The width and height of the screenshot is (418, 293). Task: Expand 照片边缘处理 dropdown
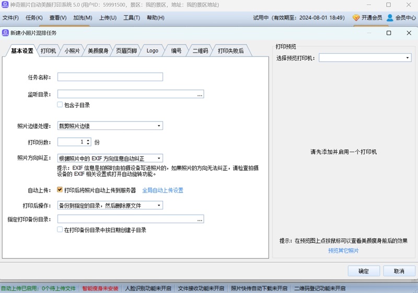point(158,126)
